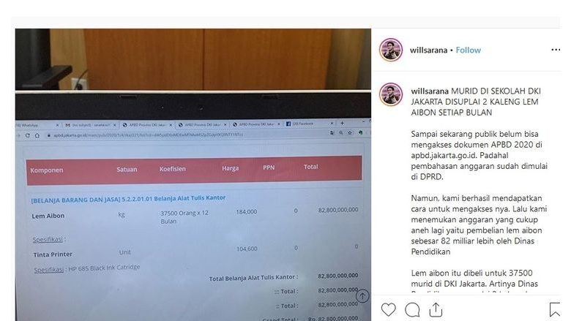
Task: Click the browser reload icon in photo
Action: click(x=27, y=135)
